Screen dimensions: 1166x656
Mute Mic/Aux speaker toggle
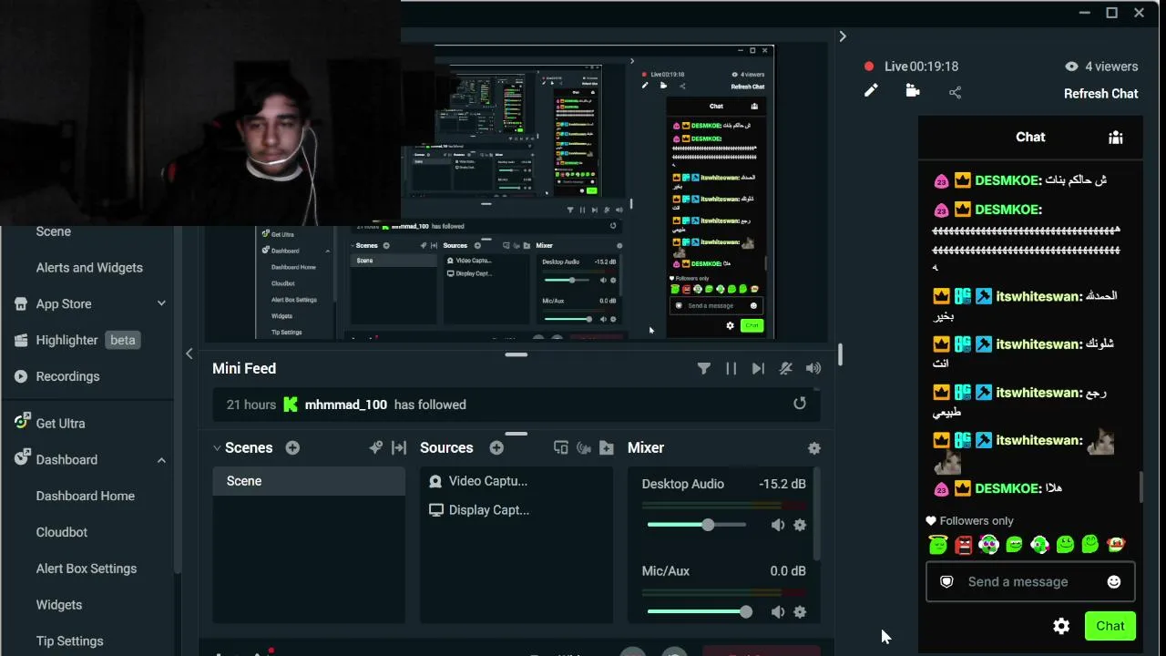point(778,612)
